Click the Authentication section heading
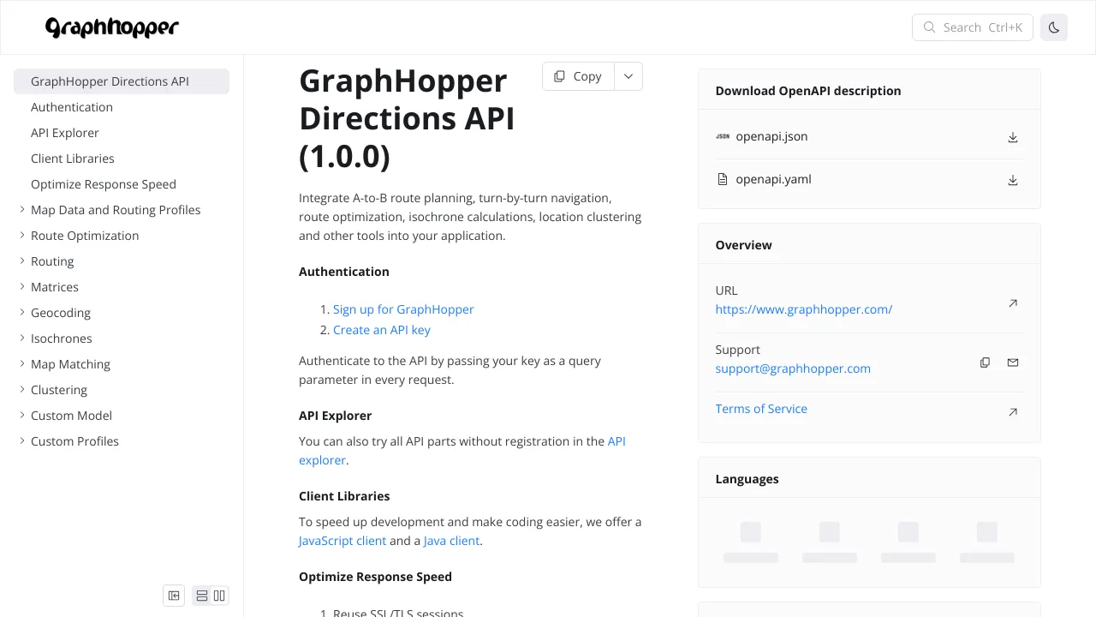Viewport: 1096px width, 617px height. click(x=344, y=272)
